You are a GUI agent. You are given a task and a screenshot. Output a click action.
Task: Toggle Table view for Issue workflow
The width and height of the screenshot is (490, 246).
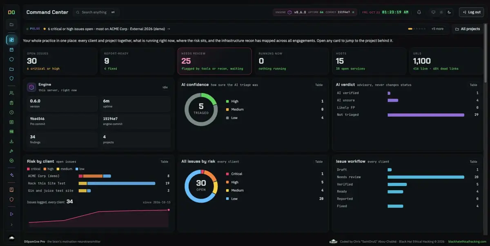click(x=473, y=162)
